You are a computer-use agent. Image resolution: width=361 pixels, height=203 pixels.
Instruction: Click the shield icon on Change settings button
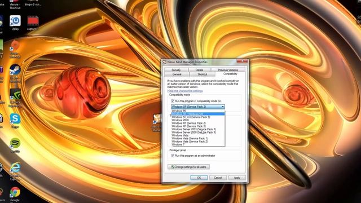tap(173, 167)
